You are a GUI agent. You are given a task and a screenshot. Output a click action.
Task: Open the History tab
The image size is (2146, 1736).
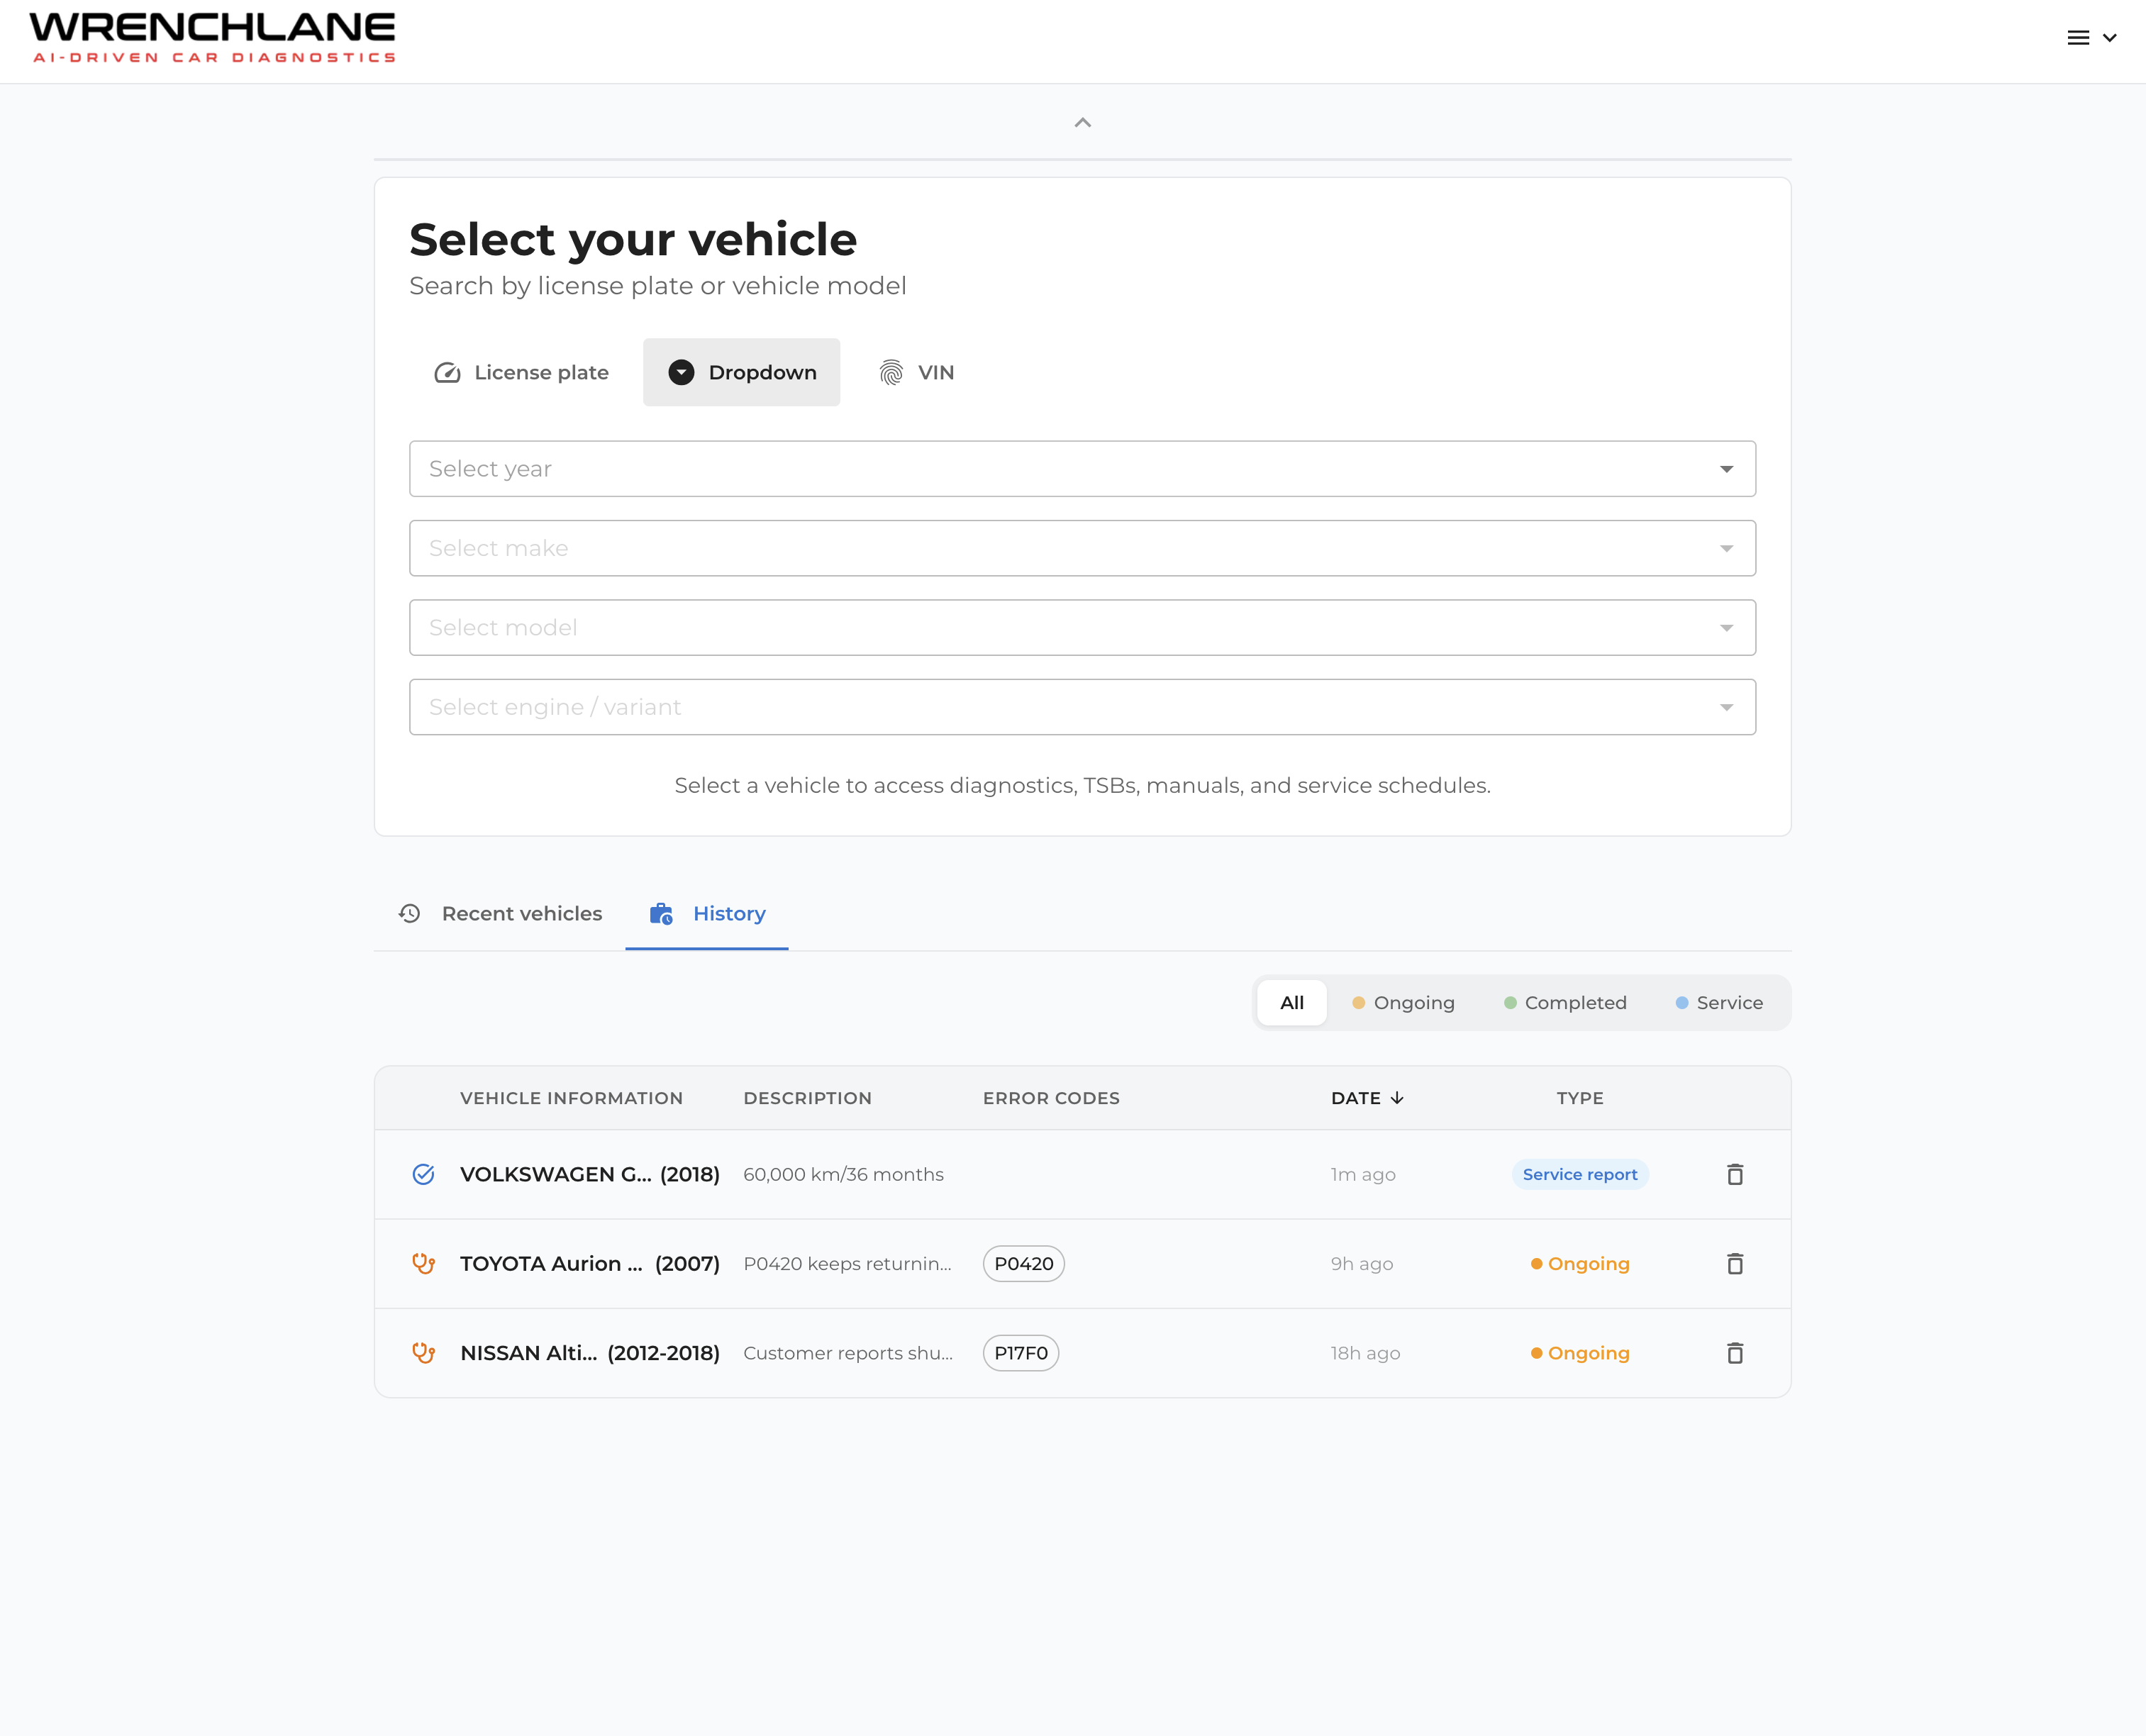707,914
